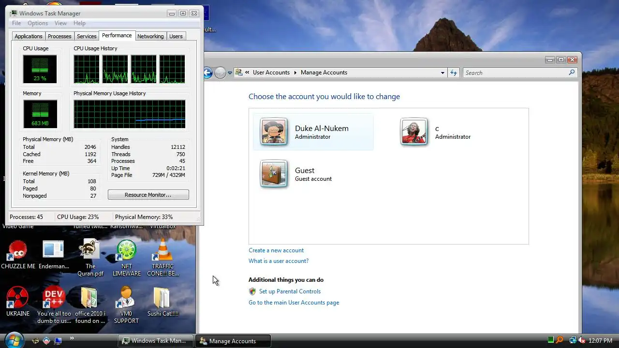Screen dimensions: 619x348
Task: Click the first quick launch icon
Action: (x=35, y=341)
